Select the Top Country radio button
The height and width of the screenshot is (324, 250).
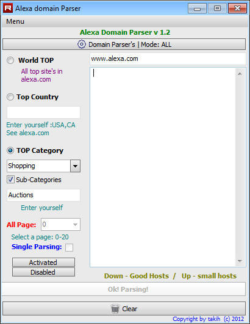pos(10,97)
